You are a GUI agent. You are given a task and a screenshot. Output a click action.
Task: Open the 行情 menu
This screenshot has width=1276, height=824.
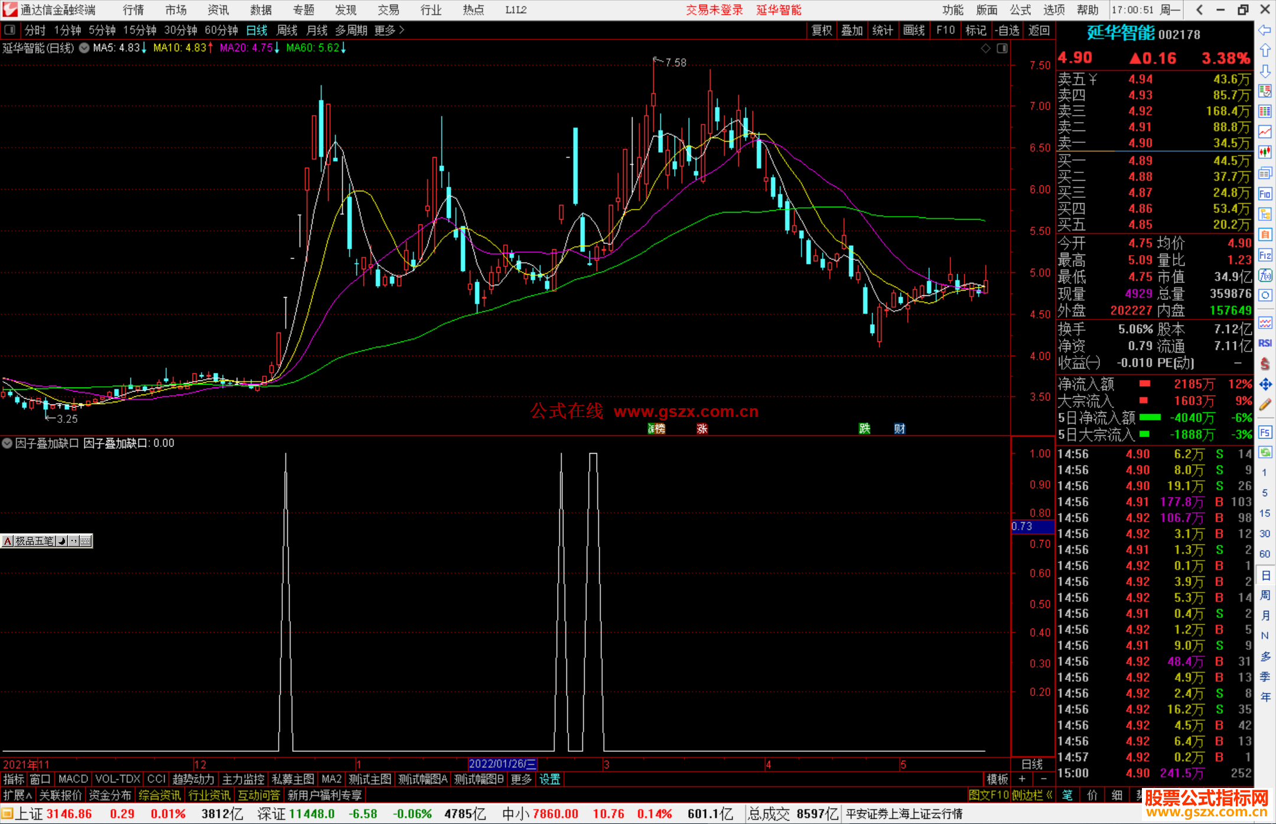pos(133,9)
